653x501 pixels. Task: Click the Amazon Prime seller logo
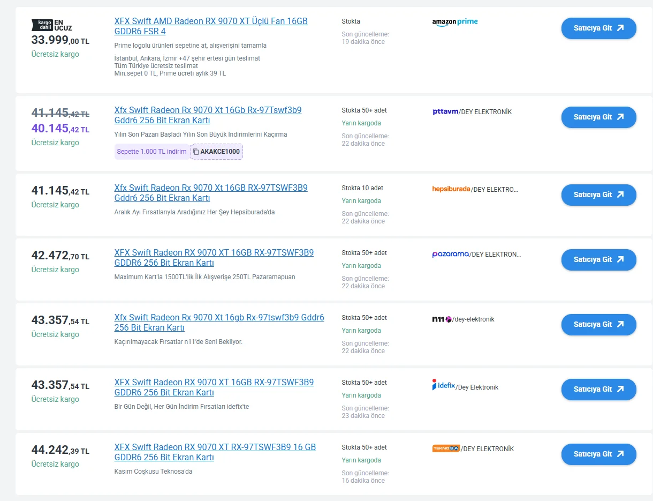click(455, 22)
